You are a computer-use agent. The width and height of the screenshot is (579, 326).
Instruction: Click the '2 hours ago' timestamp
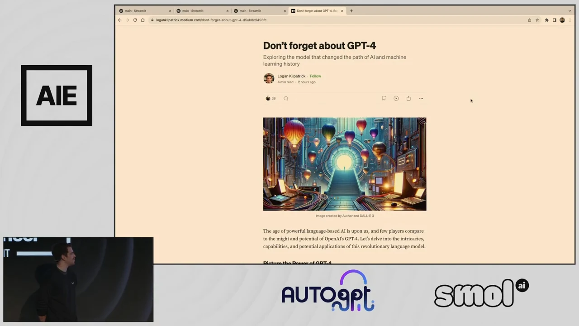pos(307,82)
